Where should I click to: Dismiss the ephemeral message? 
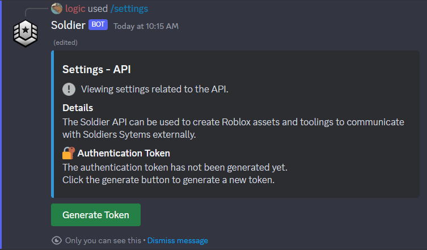[177, 240]
